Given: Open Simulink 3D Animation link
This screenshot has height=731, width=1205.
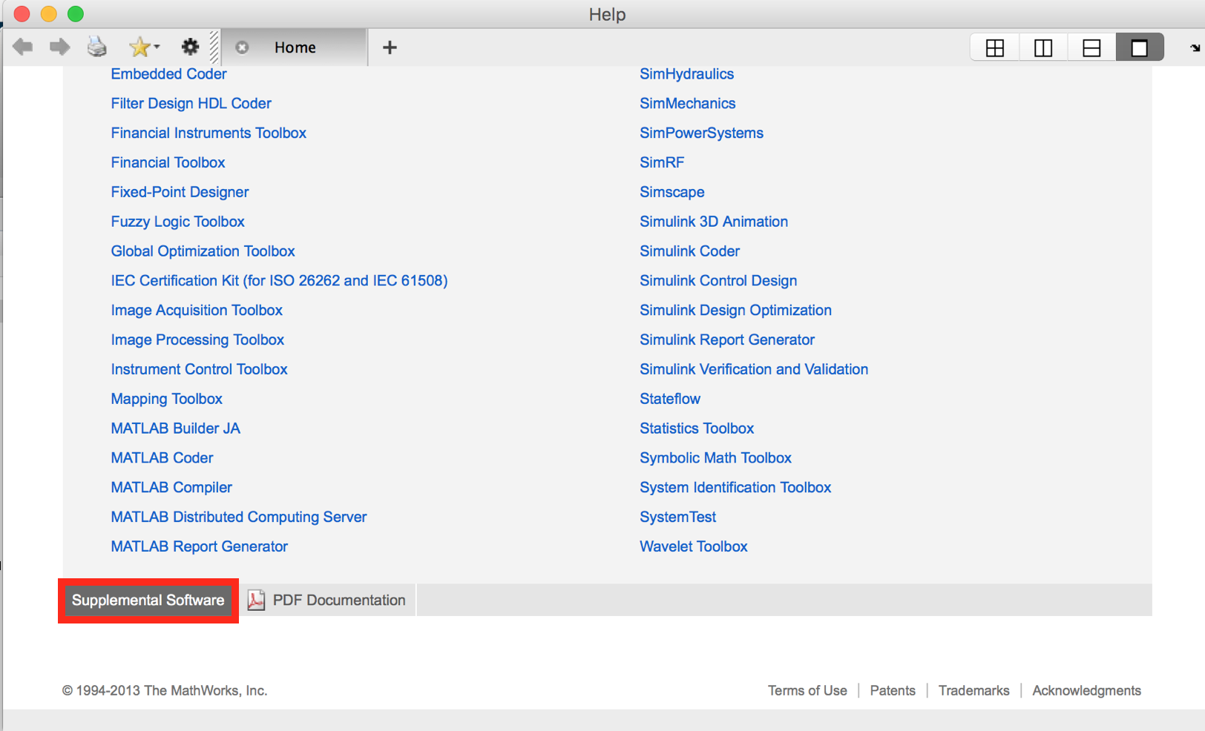Looking at the screenshot, I should point(713,222).
